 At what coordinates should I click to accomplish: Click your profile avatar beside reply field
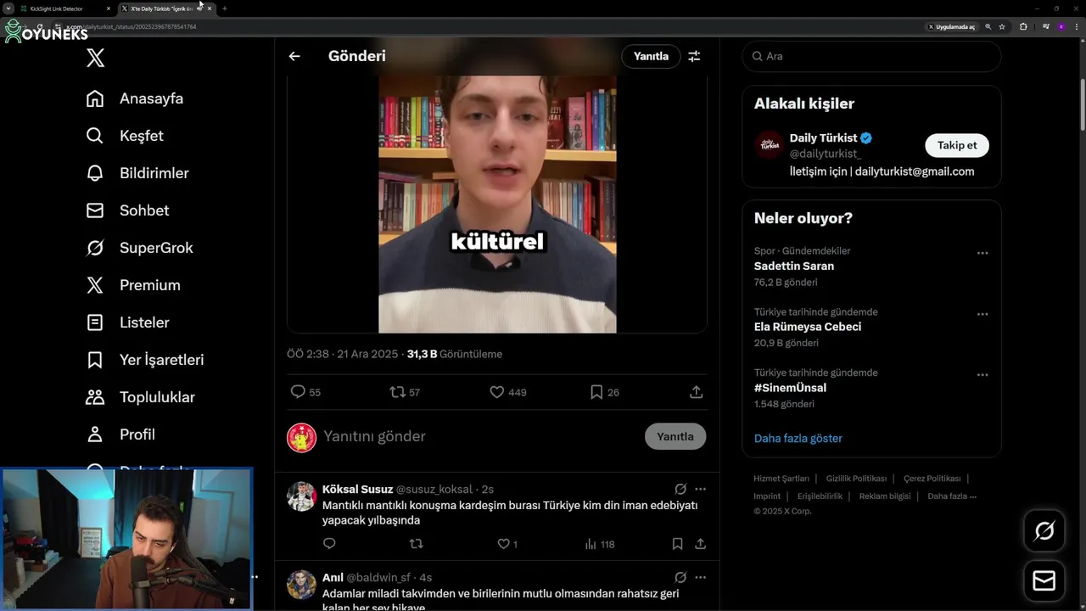pos(301,437)
